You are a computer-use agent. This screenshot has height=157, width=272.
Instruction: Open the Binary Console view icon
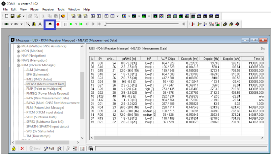[x=80, y=16]
